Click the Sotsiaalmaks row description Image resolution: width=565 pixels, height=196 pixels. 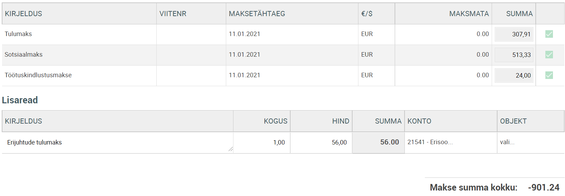[x=23, y=55]
